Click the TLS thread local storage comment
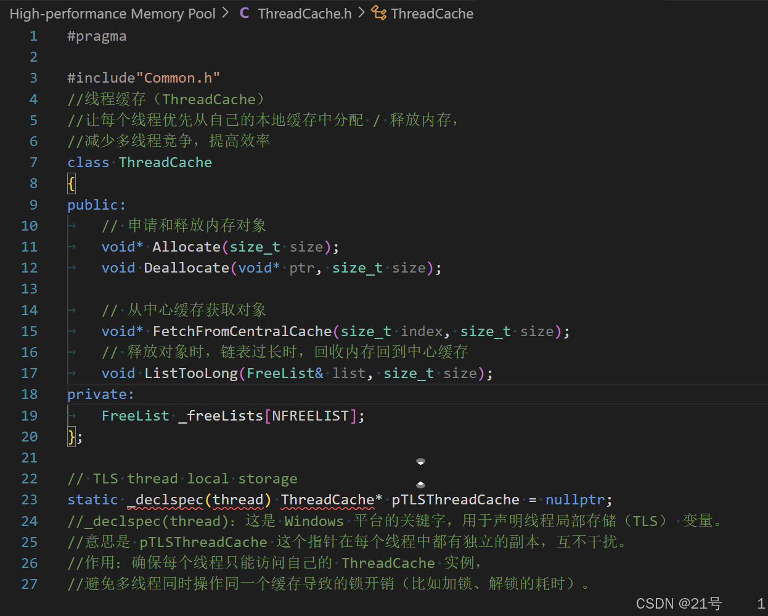Screen dimensions: 768x616 (182, 478)
